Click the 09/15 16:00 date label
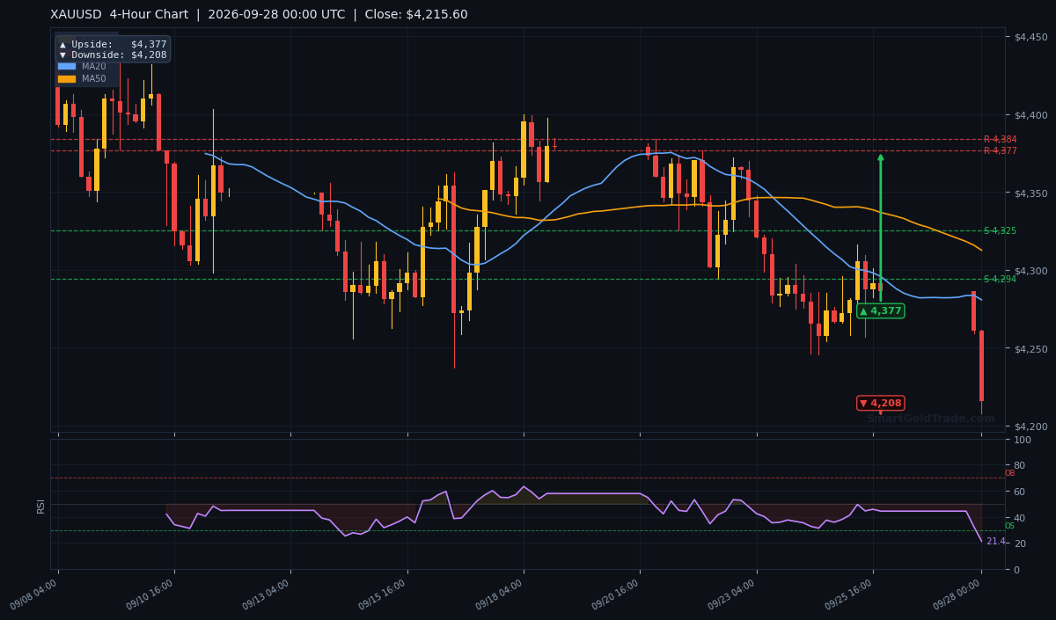The width and height of the screenshot is (1056, 620). [x=381, y=594]
